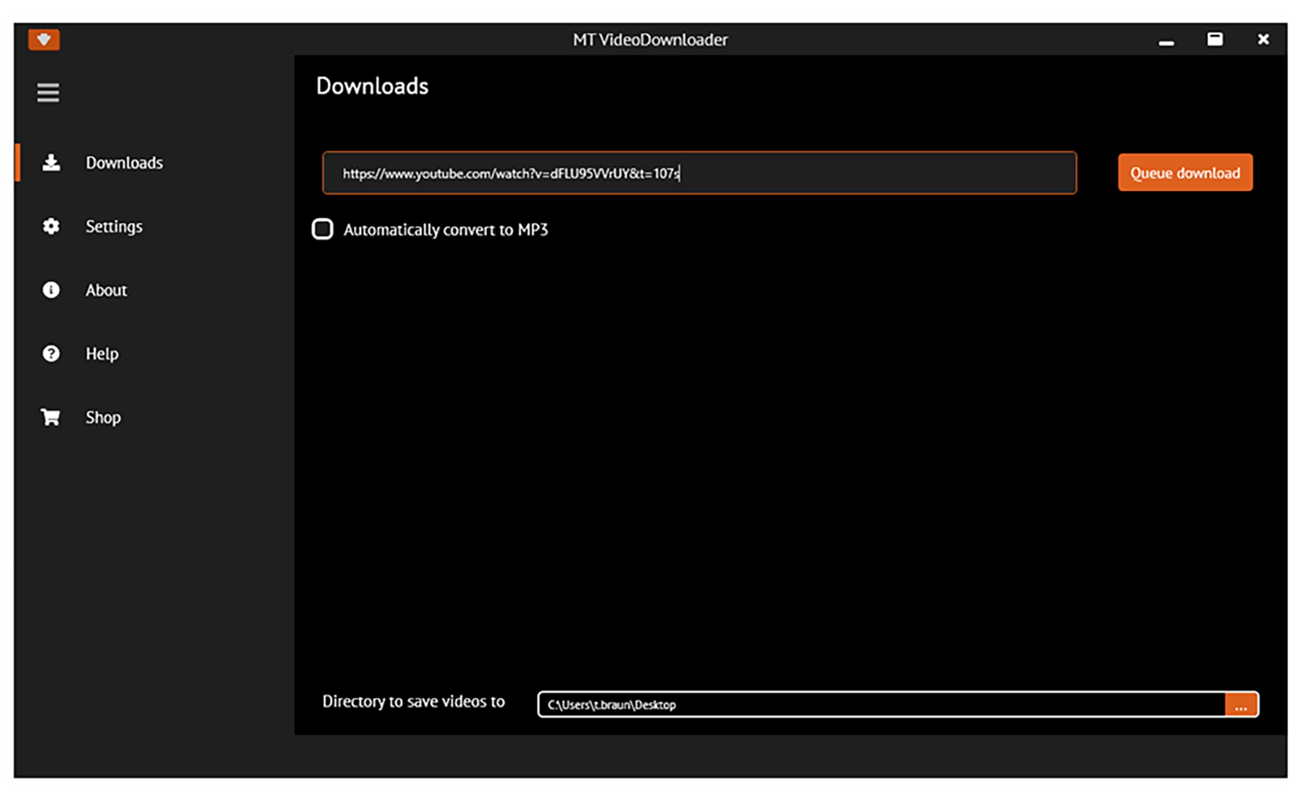Open the About page label
The image size is (1302, 801).
[106, 290]
